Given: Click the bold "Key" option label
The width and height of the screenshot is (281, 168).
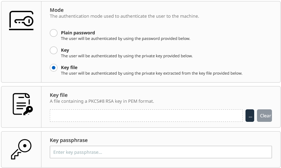Looking at the screenshot, I should pos(65,50).
